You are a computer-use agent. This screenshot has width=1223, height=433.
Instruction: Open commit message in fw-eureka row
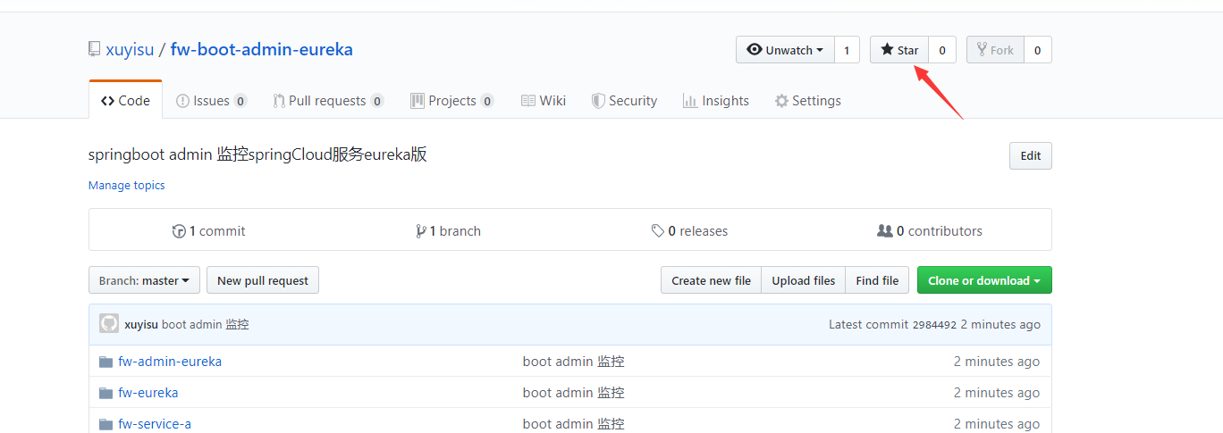(574, 393)
